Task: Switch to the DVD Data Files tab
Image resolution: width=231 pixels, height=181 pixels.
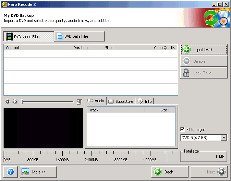Action: point(80,36)
